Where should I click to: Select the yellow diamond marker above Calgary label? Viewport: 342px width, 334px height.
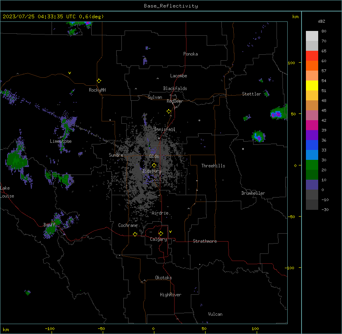pos(161,234)
